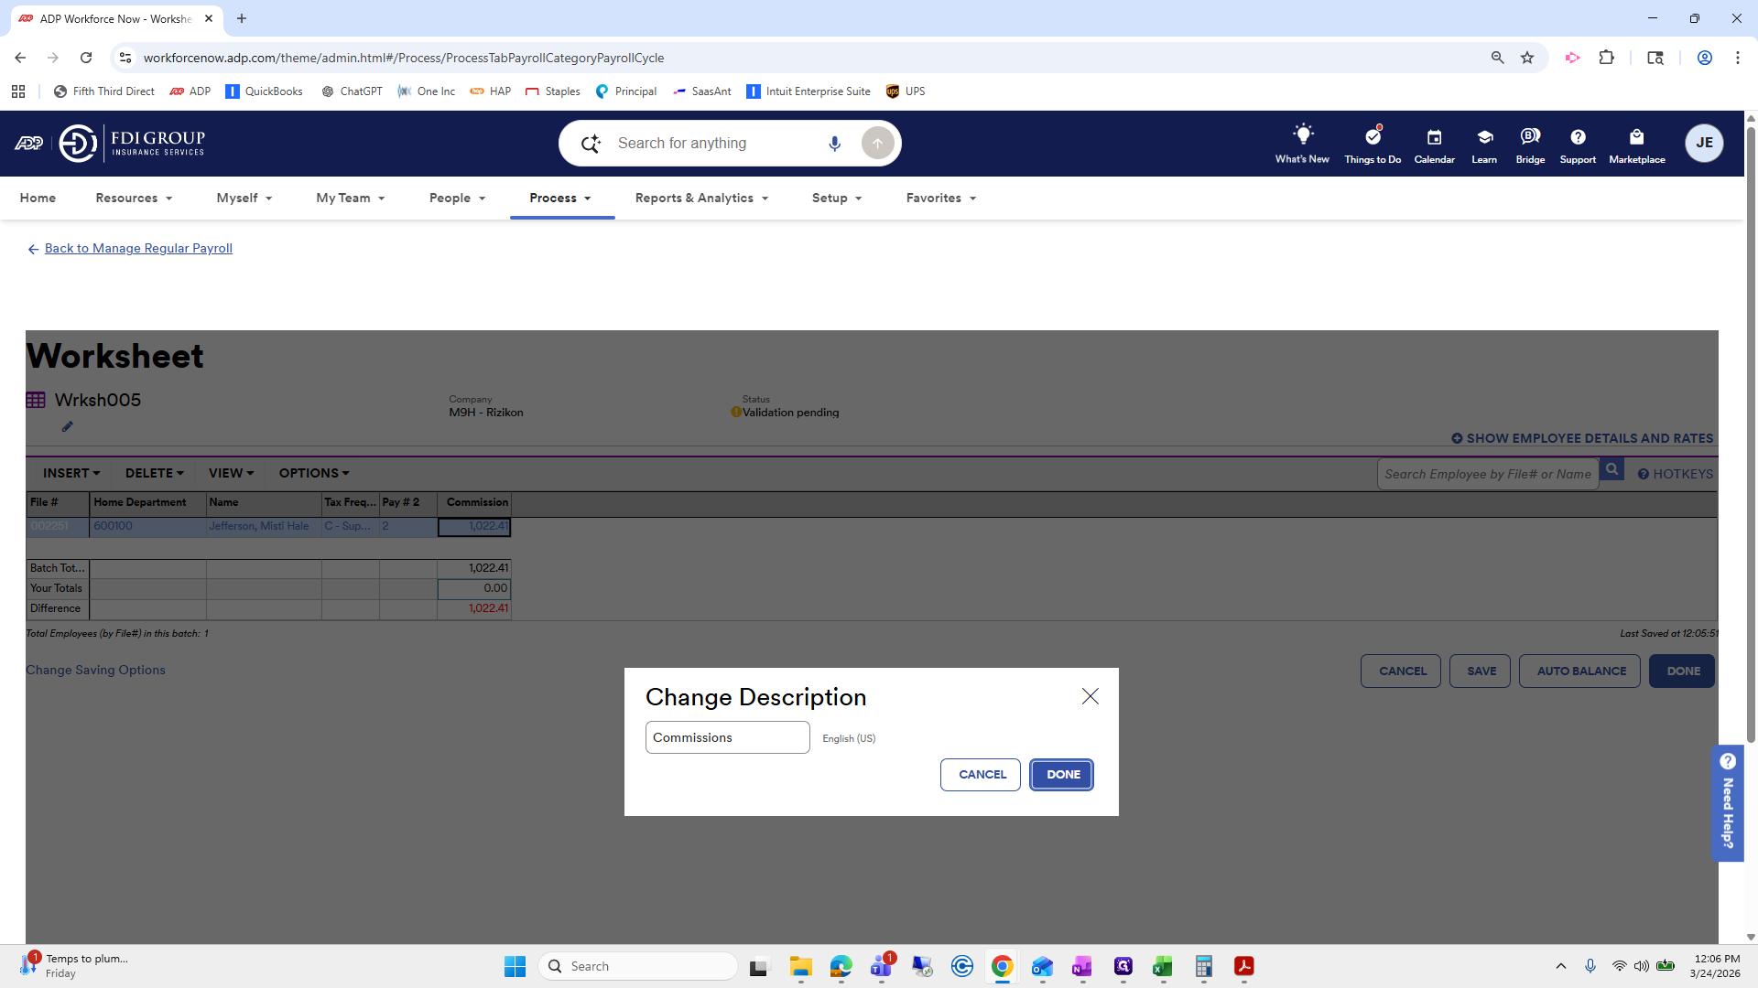Image resolution: width=1758 pixels, height=988 pixels.
Task: Open the OPTIONS dropdown
Action: pyautogui.click(x=313, y=473)
